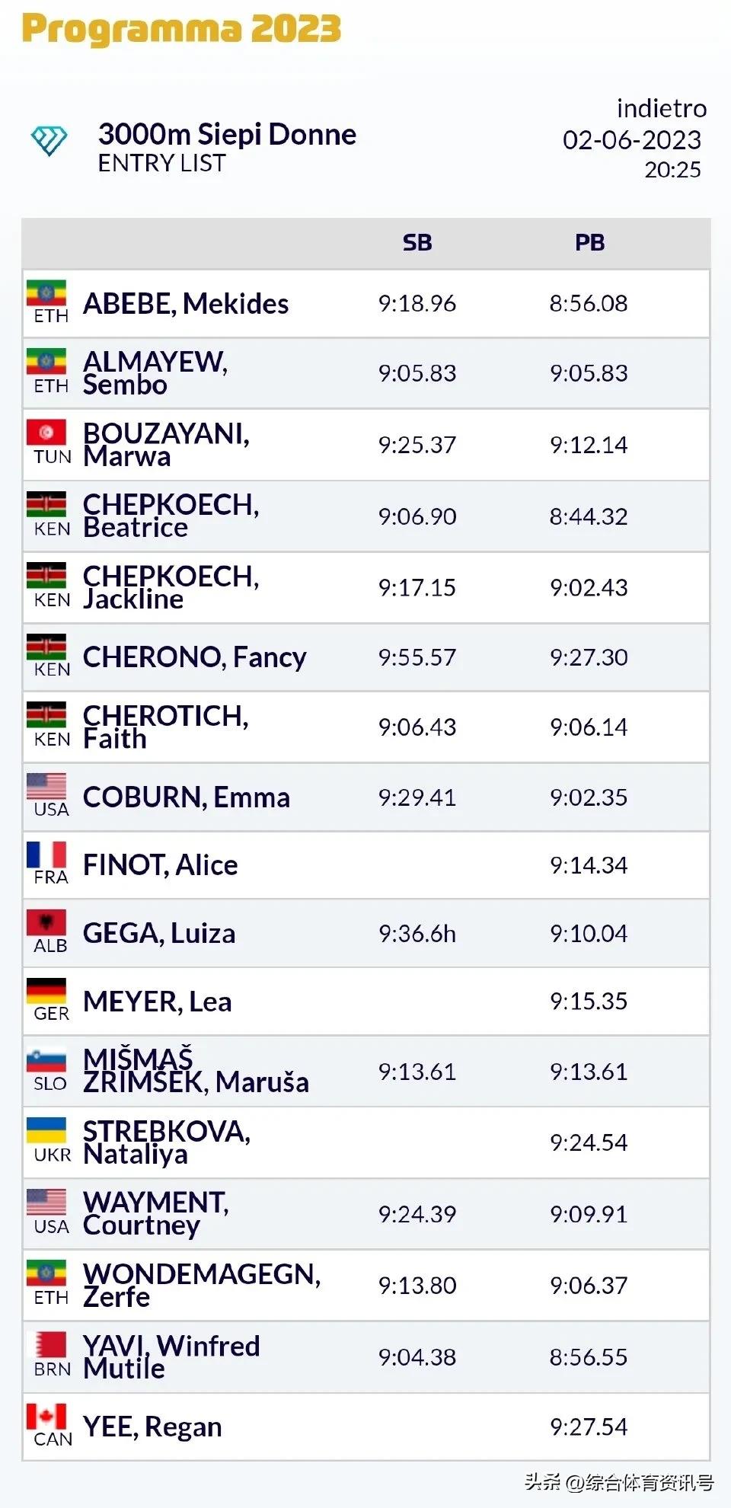Click the Programma 2023 heading

coord(181,29)
